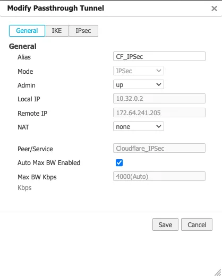Uncheck the Auto Max BW Enabled checkbox

click(119, 163)
